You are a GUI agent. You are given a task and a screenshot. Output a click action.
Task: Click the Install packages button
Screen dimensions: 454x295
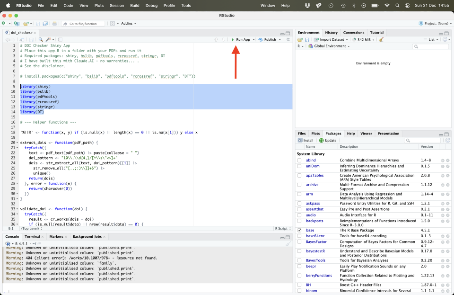coord(306,141)
